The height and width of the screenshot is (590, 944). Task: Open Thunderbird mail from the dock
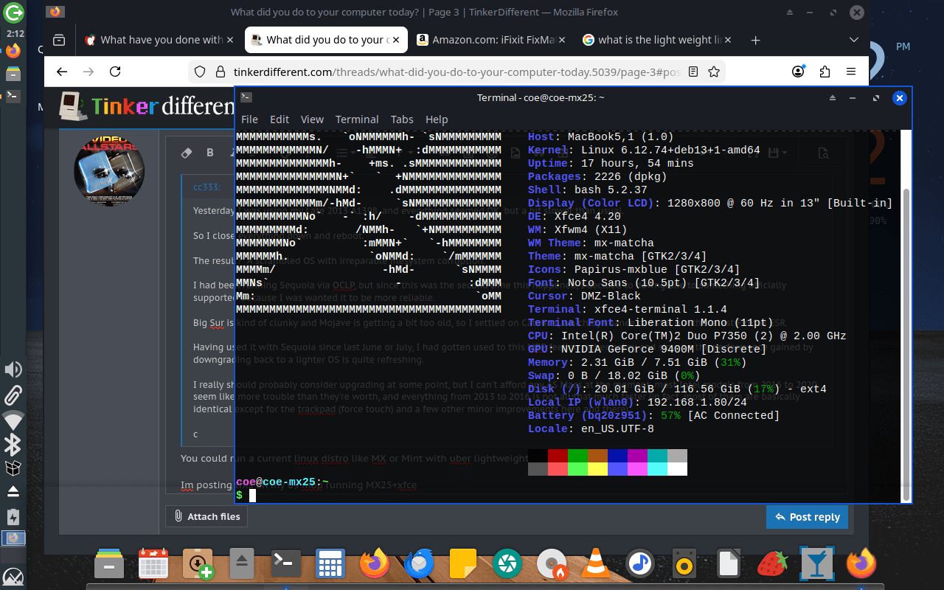pyautogui.click(x=419, y=565)
